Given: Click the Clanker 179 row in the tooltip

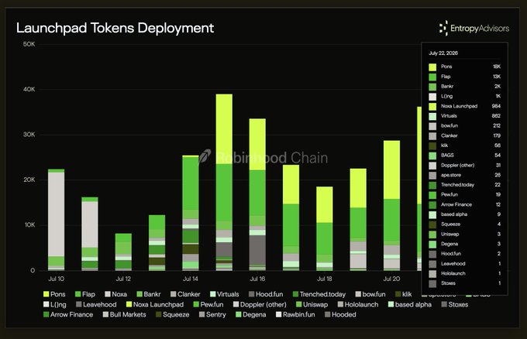Looking at the screenshot, I should click(x=465, y=135).
